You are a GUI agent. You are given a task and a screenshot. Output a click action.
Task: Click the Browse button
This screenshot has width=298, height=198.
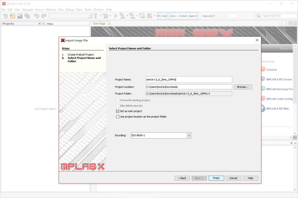pyautogui.click(x=243, y=87)
